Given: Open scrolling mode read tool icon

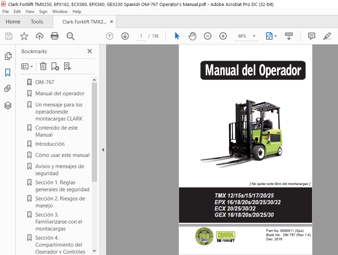Looking at the screenshot, I should pyautogui.click(x=289, y=36).
